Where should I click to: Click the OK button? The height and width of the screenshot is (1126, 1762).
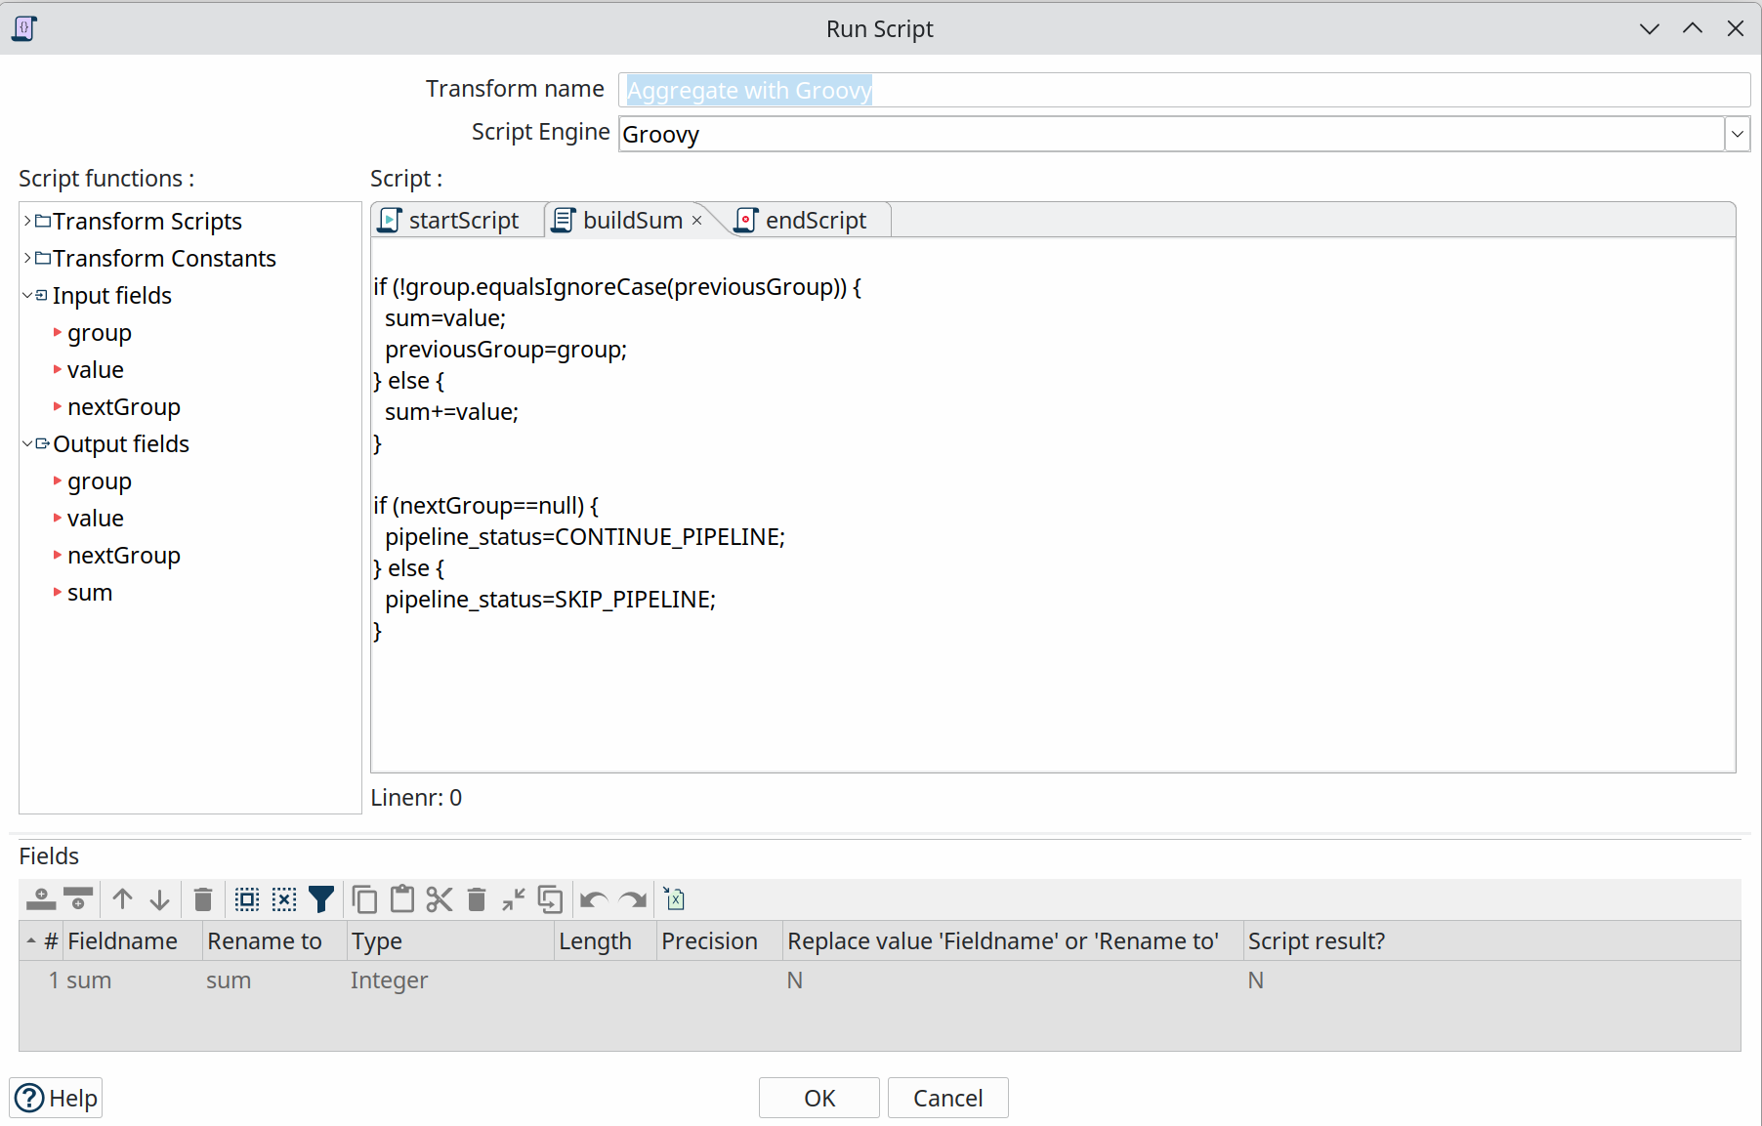tap(818, 1099)
